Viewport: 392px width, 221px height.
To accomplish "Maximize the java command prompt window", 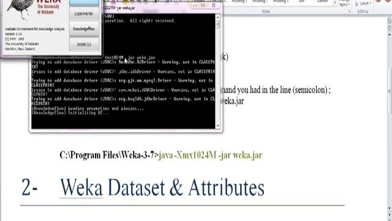I will click(x=203, y=6).
